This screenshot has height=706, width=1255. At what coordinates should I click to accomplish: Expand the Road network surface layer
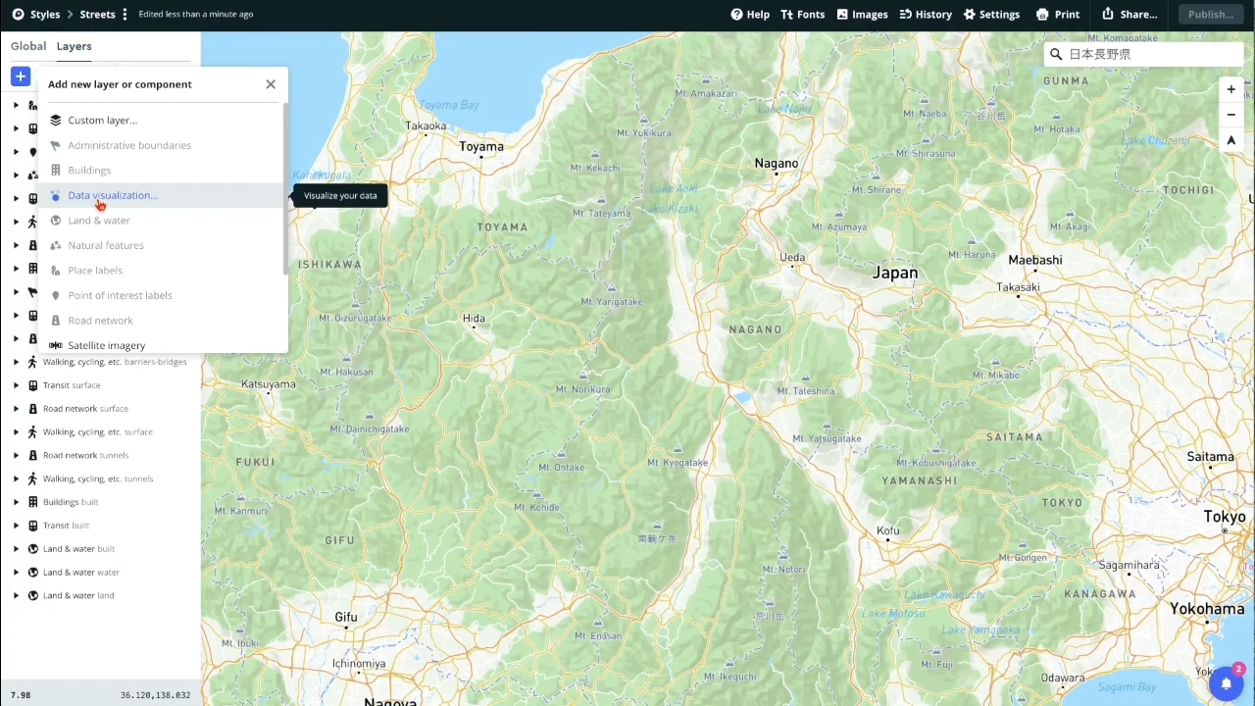(17, 408)
